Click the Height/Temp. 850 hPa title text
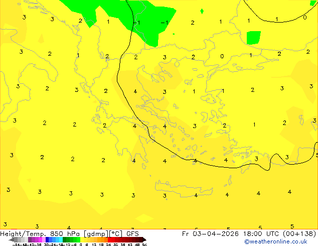Image resolution: width=318 pixels, height=246 pixels. [x=39, y=233]
